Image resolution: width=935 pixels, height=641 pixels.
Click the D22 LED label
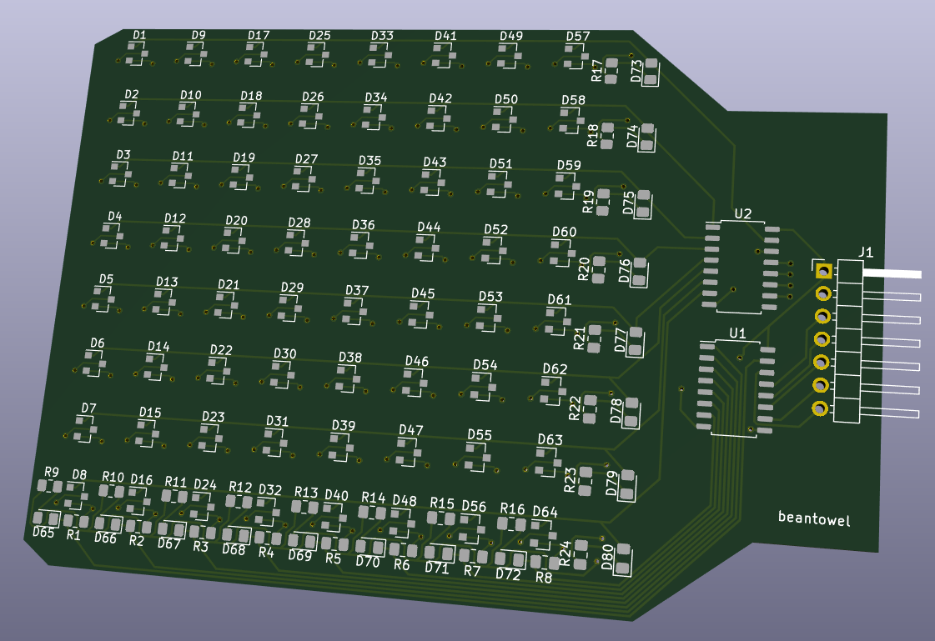pos(221,350)
